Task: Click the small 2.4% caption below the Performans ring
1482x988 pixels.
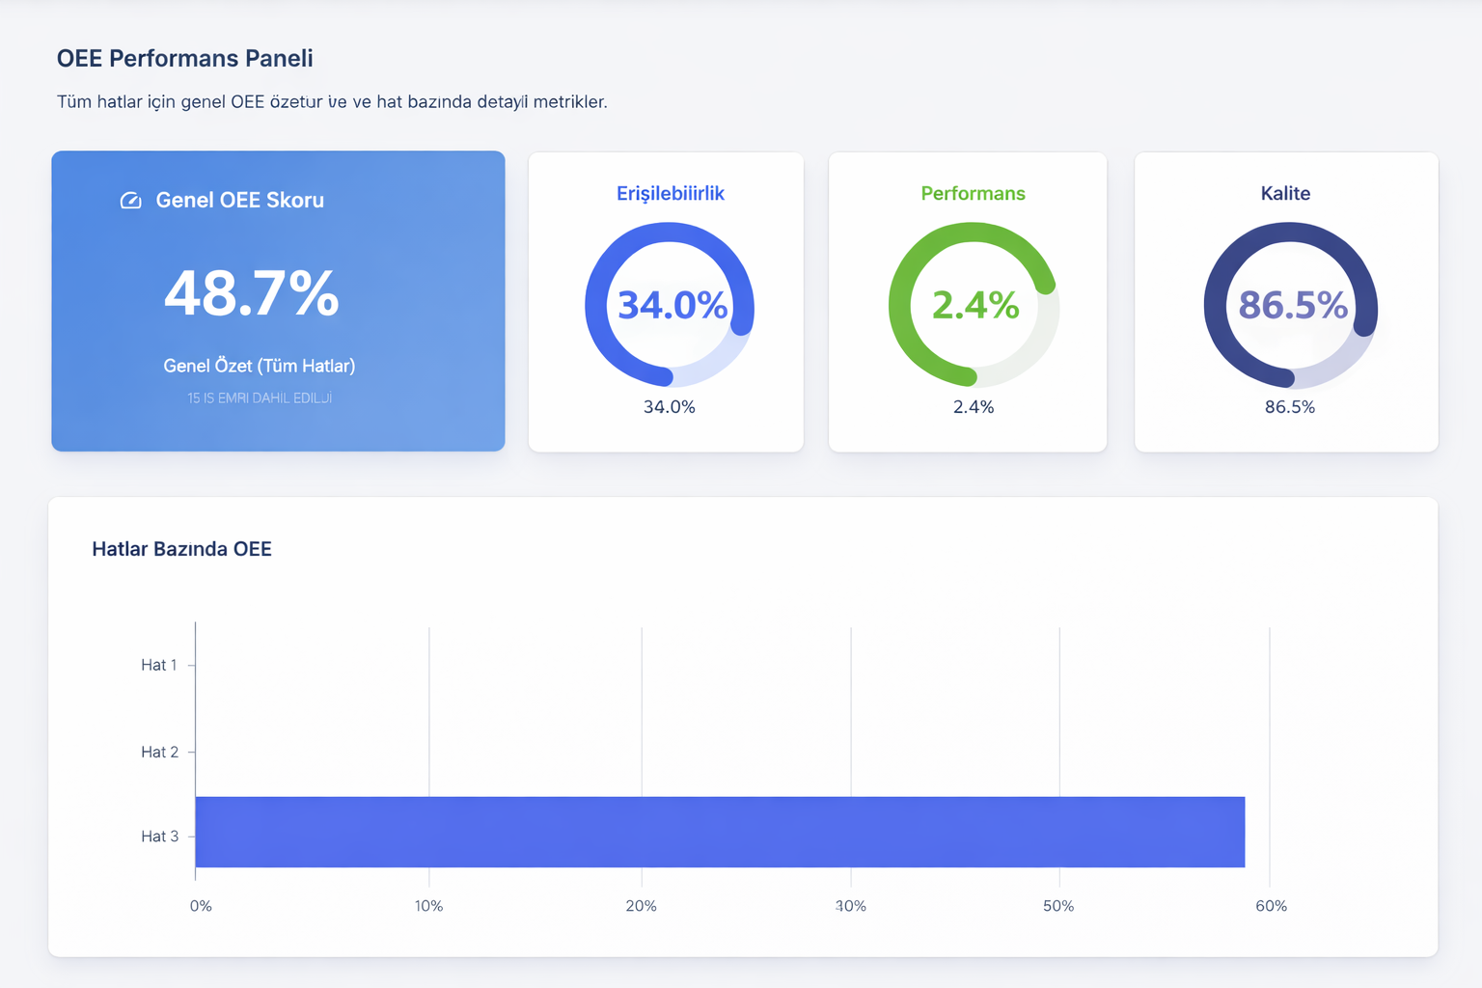Action: 973,407
